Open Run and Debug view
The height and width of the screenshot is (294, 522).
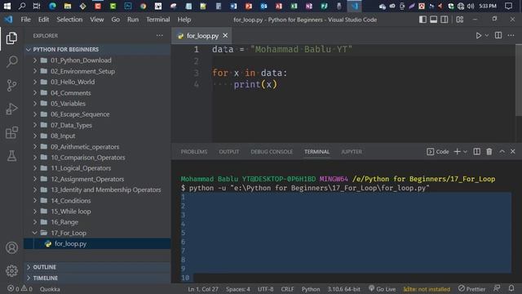(x=11, y=109)
